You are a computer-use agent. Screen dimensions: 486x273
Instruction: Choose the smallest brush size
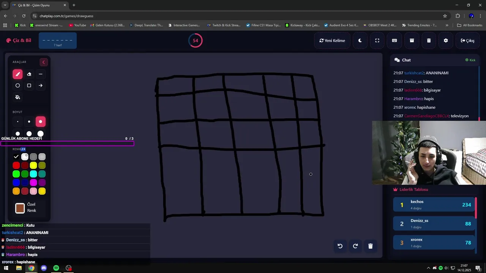tap(17, 122)
